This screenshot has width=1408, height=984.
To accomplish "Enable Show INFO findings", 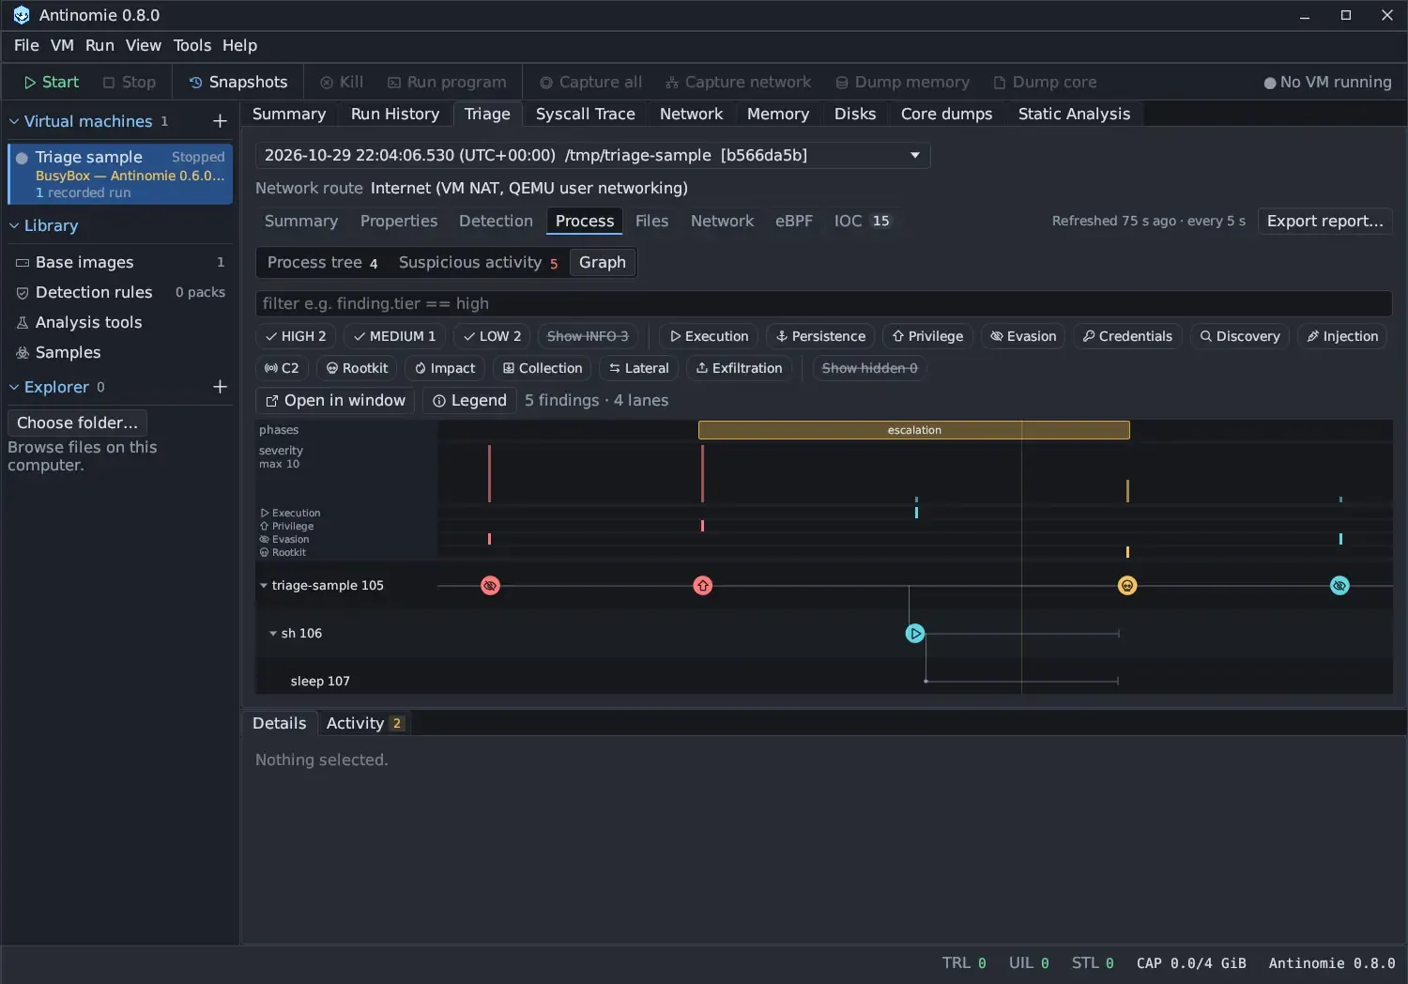I will click(x=588, y=336).
